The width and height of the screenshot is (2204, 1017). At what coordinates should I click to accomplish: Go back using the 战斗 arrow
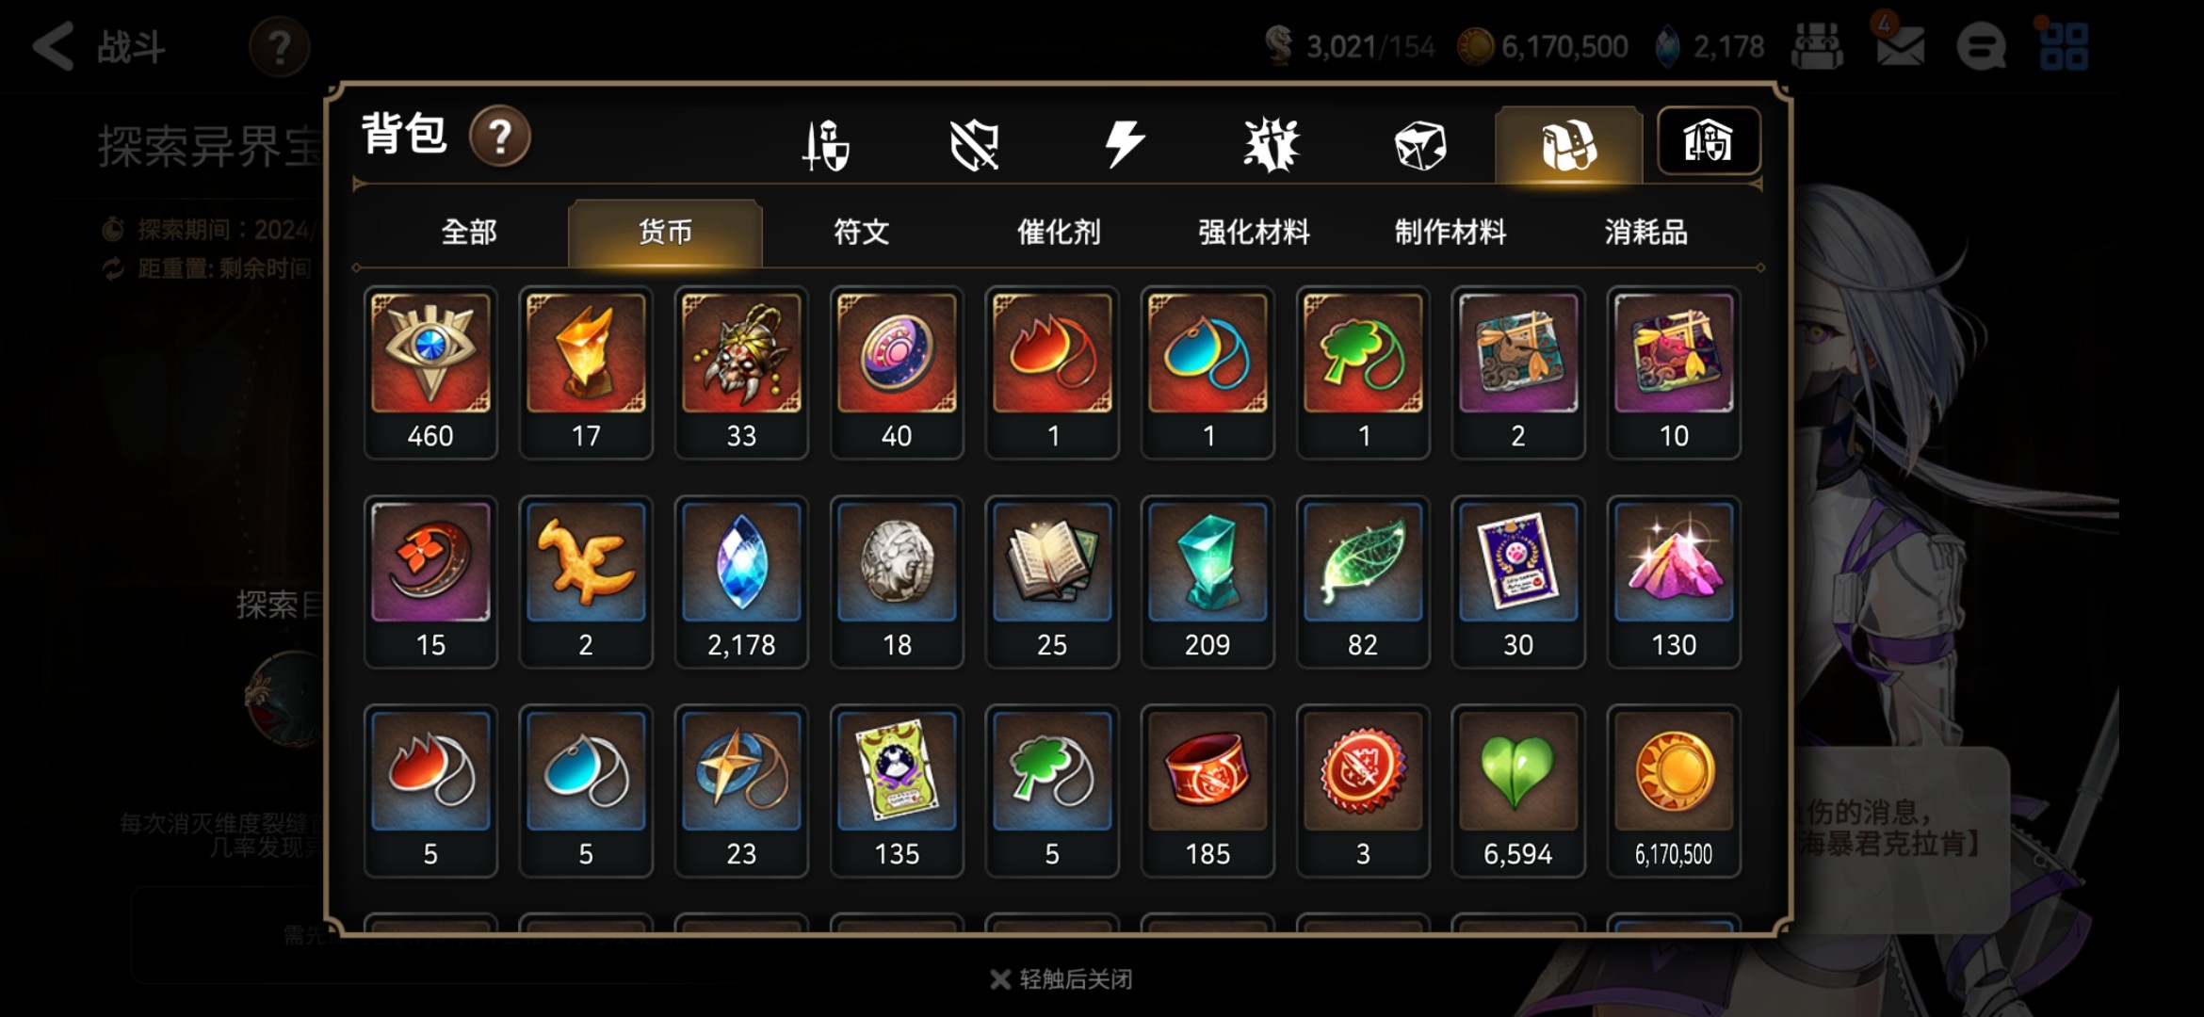coord(99,47)
